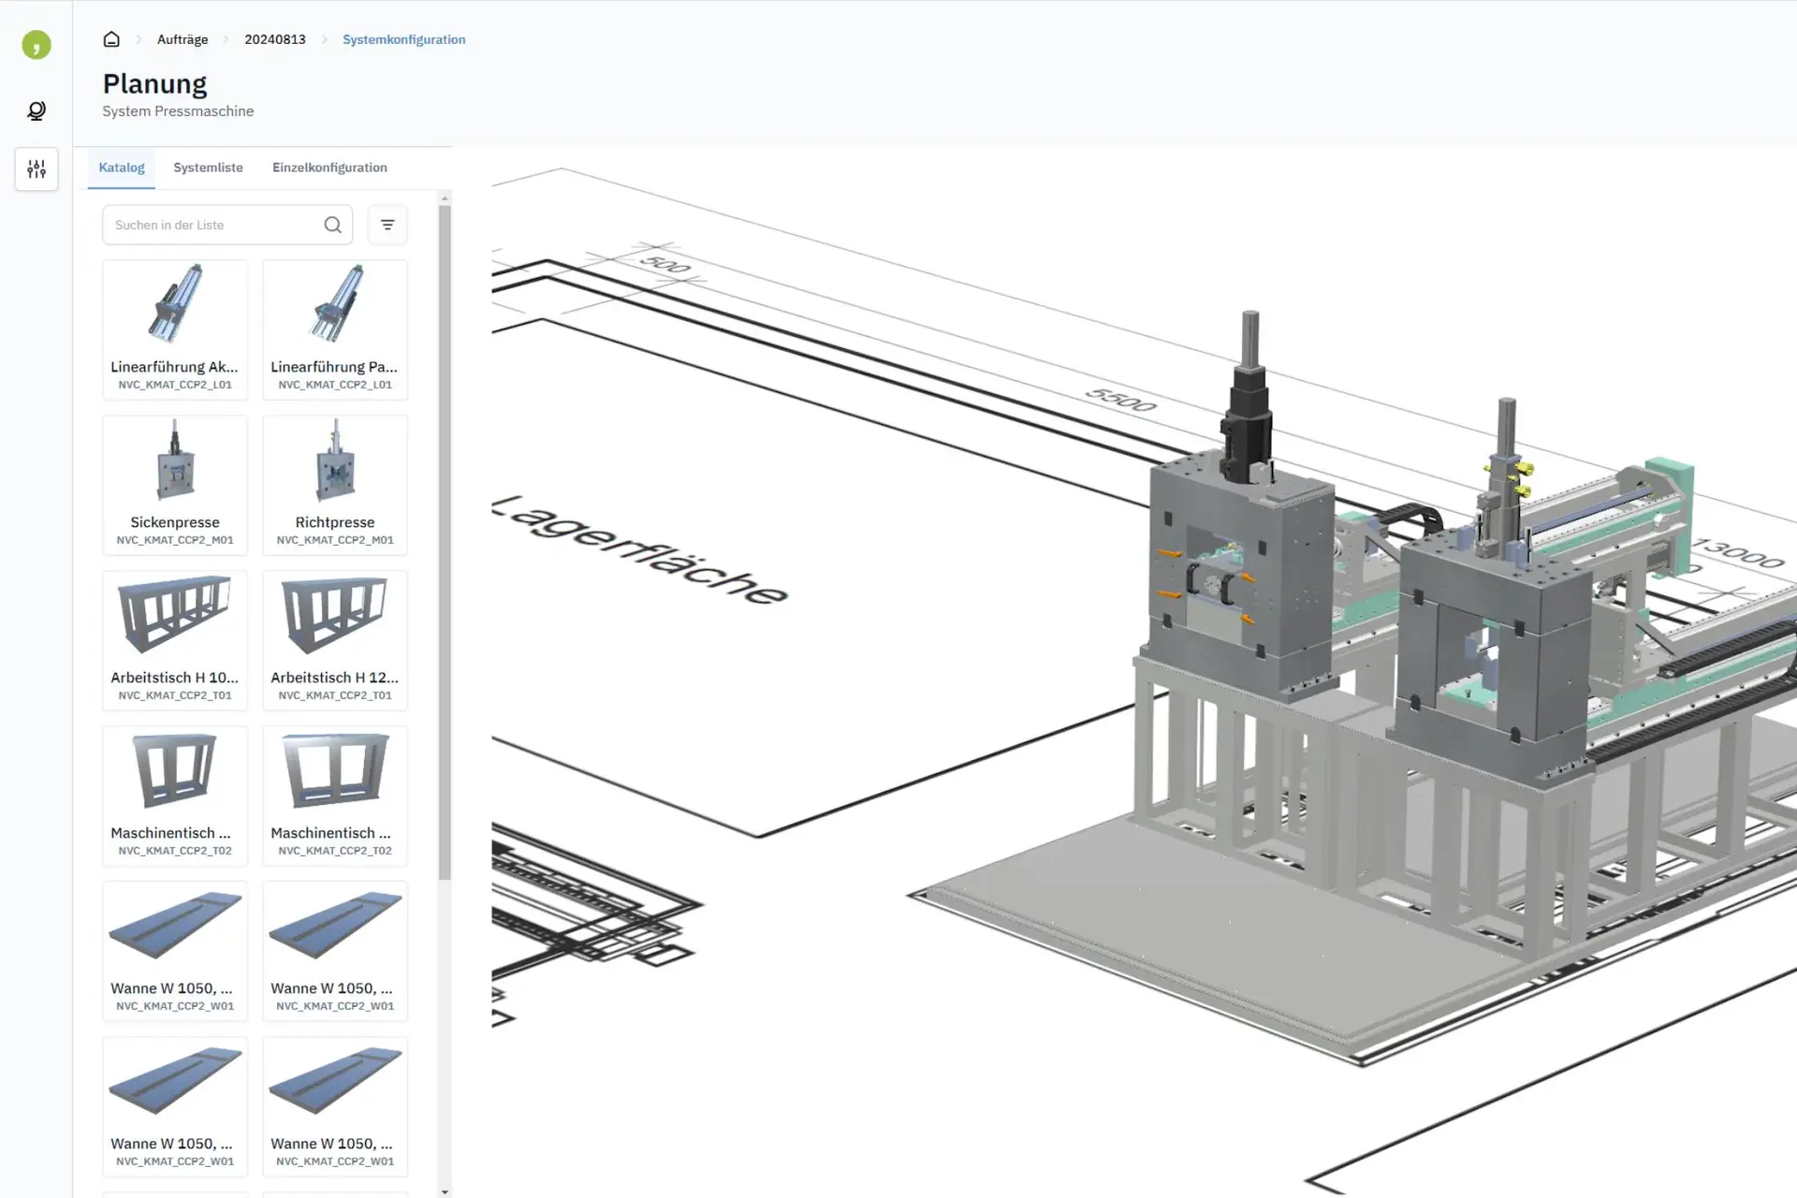Open the Einzelkonfiguration tab

coord(329,168)
